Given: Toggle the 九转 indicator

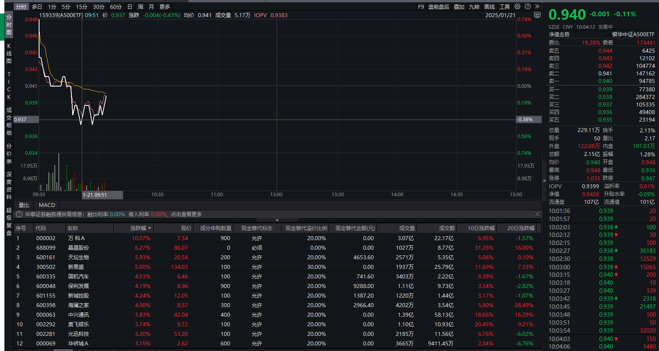Looking at the screenshot, I should pyautogui.click(x=474, y=7).
